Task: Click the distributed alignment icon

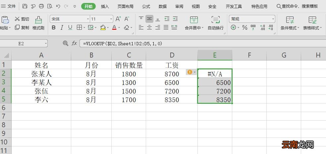Action: point(174,27)
